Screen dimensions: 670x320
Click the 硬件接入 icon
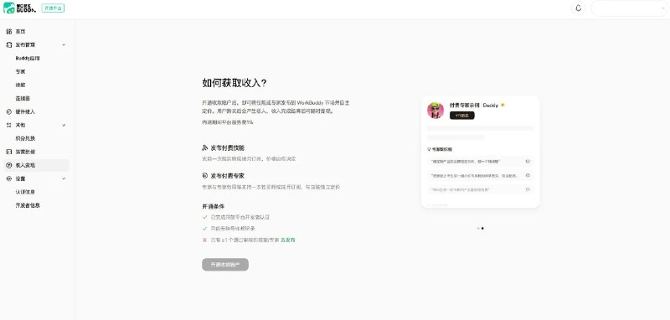coord(9,111)
